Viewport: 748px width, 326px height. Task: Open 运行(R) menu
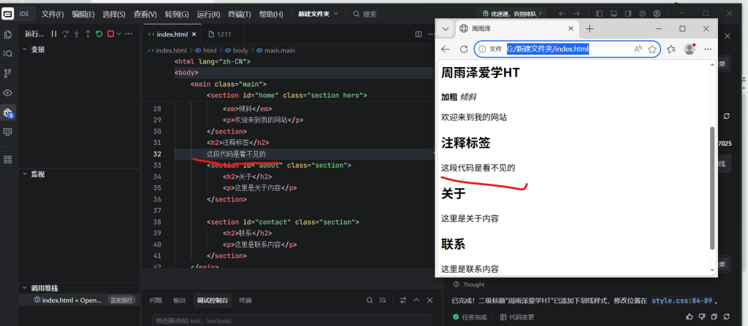tap(208, 14)
